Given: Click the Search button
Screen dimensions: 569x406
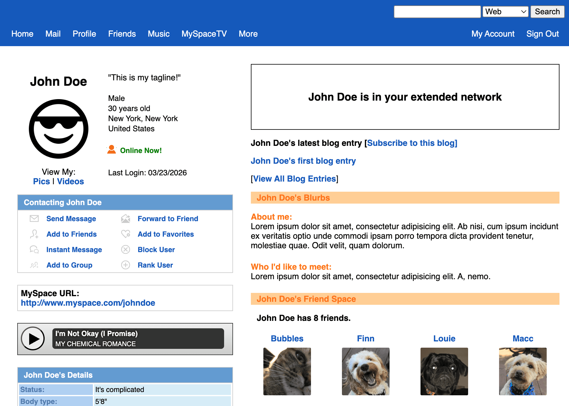Looking at the screenshot, I should coord(547,12).
